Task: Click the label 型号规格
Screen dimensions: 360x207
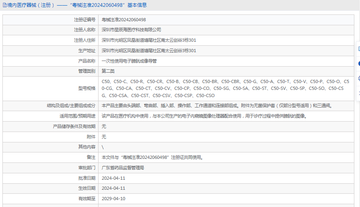Action: coord(87,88)
